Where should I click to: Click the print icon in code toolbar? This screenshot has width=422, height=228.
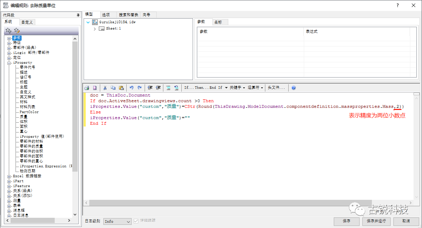(x=87, y=88)
